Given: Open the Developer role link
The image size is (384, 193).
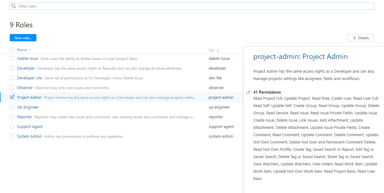Looking at the screenshot, I should click(26, 68).
